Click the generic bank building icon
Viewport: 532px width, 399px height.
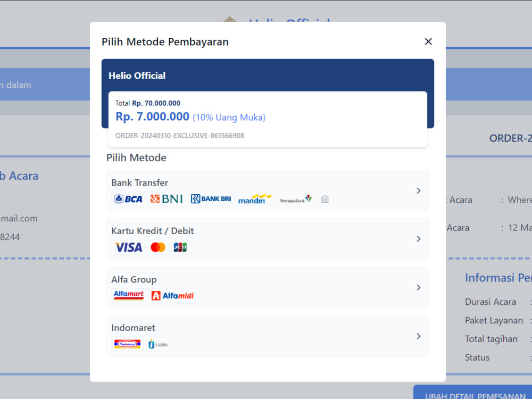click(x=325, y=198)
